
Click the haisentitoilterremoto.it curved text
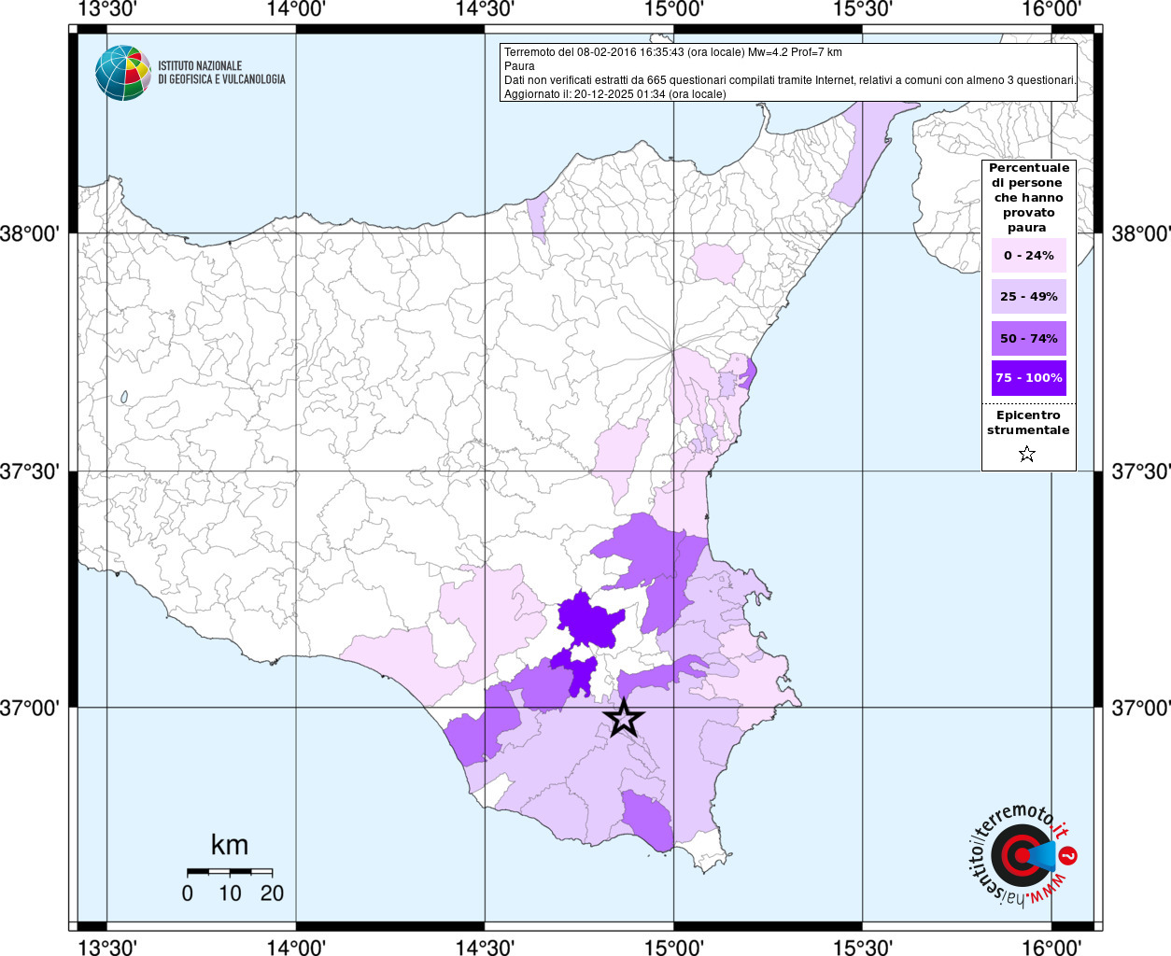click(x=990, y=845)
